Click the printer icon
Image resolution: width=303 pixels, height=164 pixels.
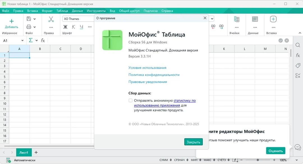pyautogui.click(x=29, y=27)
